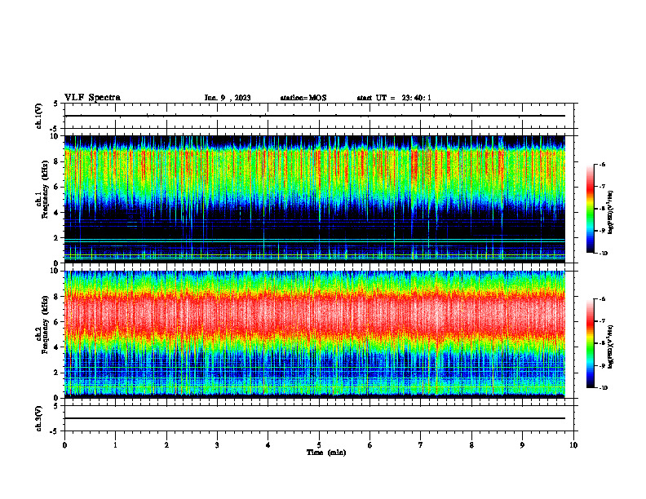Click time-axis tick label '7'

pos(421,445)
